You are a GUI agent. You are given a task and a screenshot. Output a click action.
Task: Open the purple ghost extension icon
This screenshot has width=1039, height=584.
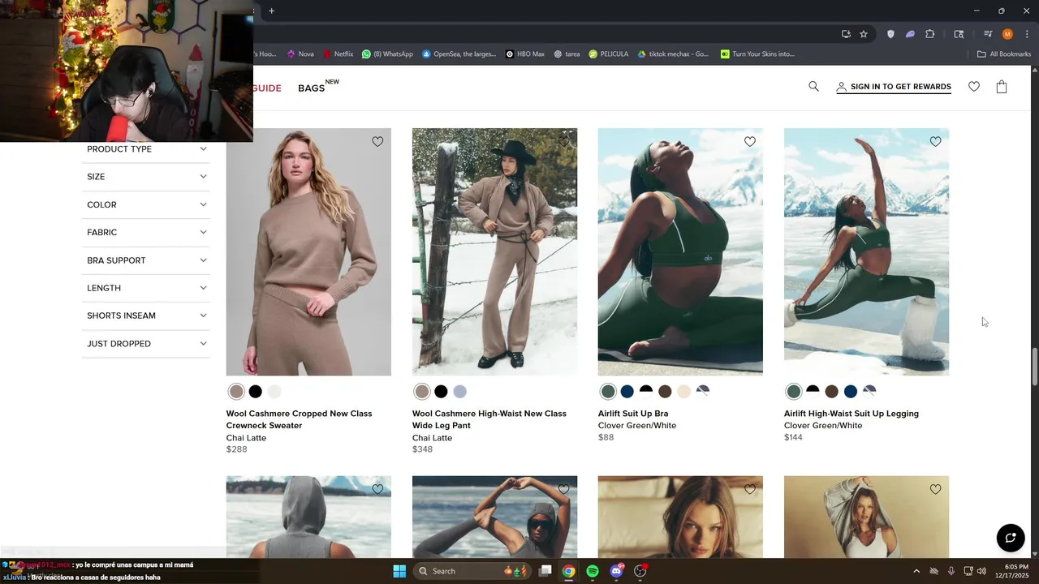pyautogui.click(x=911, y=34)
